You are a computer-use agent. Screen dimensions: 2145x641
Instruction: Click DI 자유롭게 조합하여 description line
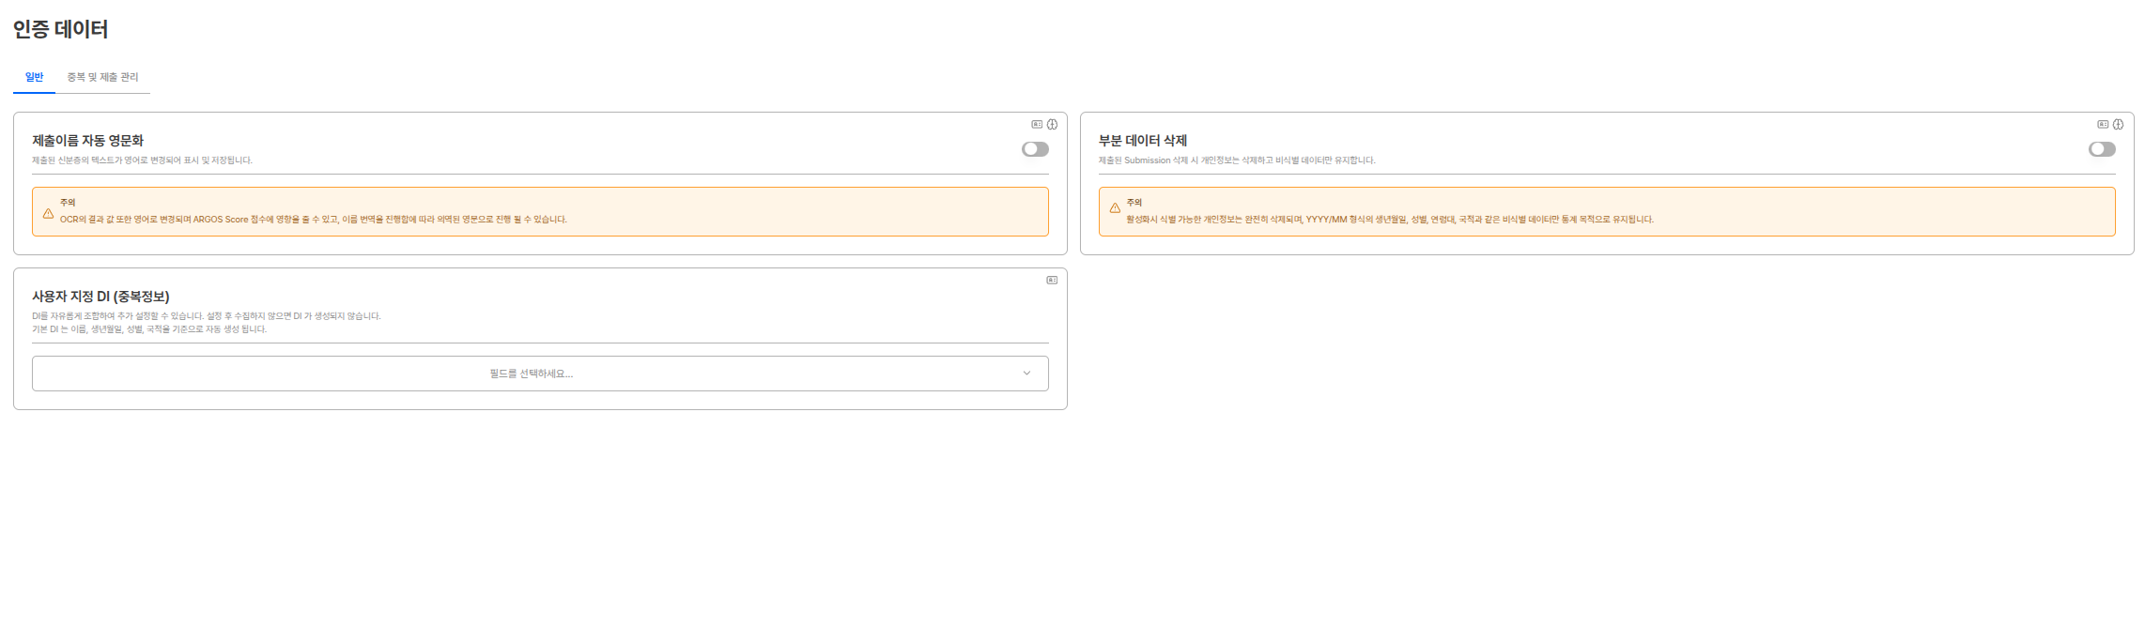(x=207, y=316)
